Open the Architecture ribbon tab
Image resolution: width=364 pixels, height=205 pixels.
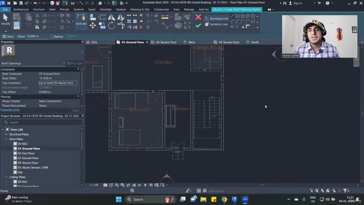coord(21,10)
